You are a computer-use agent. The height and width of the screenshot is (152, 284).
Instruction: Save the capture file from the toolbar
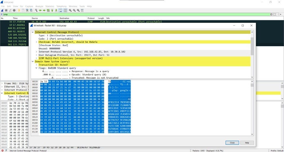pos(23,10)
